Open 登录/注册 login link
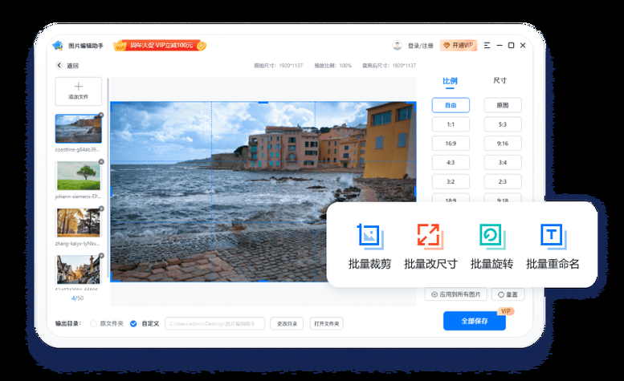 (x=420, y=46)
